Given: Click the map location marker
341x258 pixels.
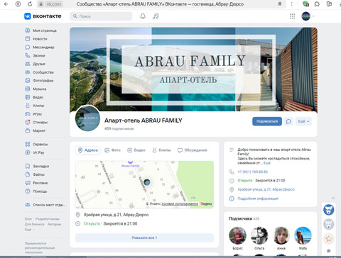Looking at the screenshot, I should 147,182.
